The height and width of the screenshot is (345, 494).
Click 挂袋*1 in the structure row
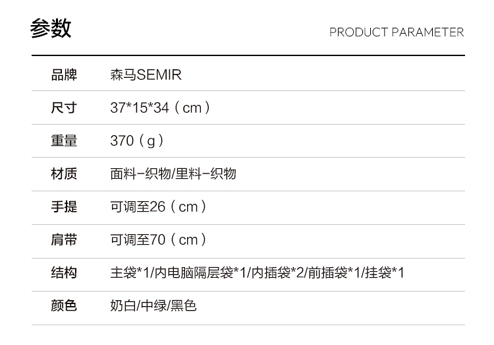384,272
